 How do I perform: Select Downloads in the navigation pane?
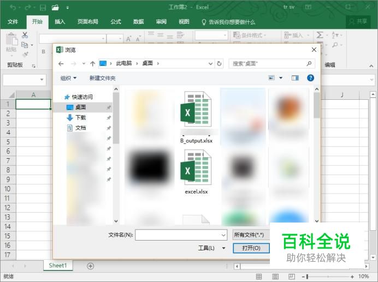coord(80,117)
